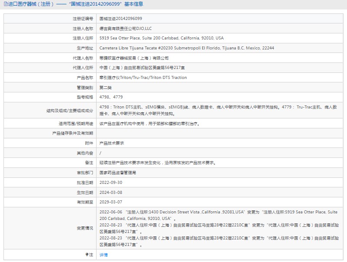Select the approval authority 国家药品监督管理局
Screen dimensions: 347x262
coord(117,173)
